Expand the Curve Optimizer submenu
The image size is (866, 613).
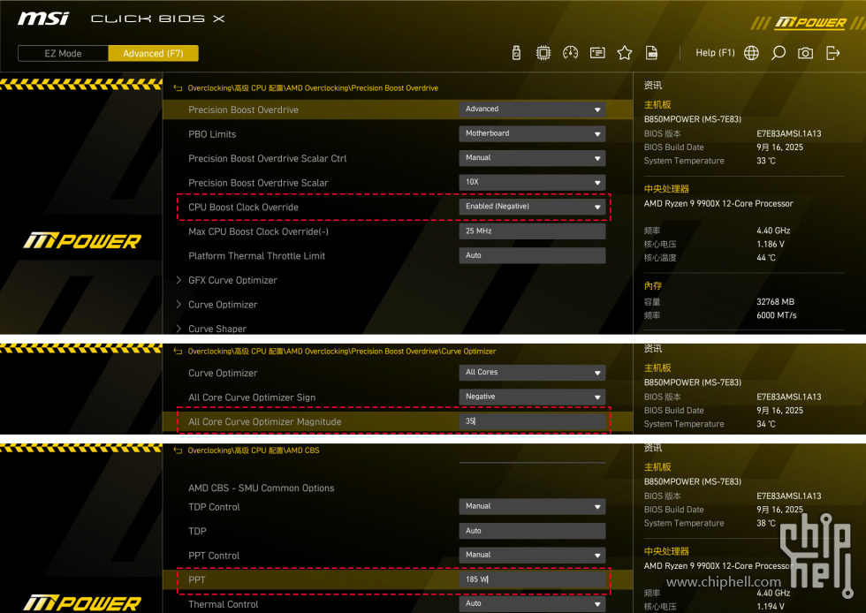pos(223,305)
